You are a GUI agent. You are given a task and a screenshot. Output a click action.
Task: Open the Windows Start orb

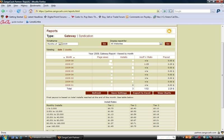coord(5,137)
